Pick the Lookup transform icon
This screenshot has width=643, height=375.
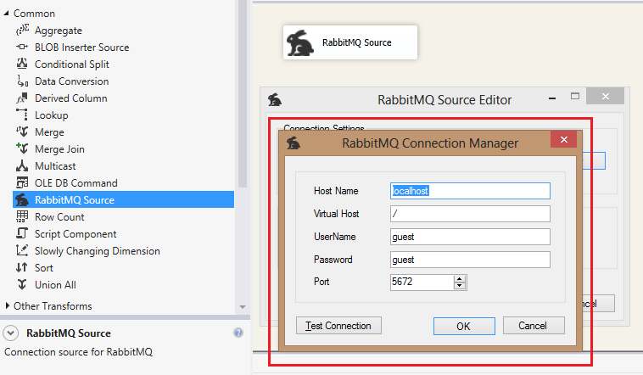tap(23, 115)
